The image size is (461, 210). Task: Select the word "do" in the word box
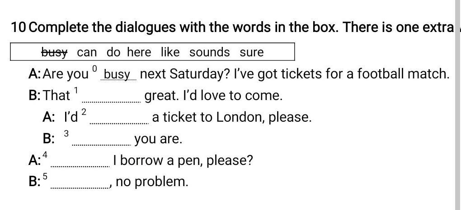(x=113, y=52)
